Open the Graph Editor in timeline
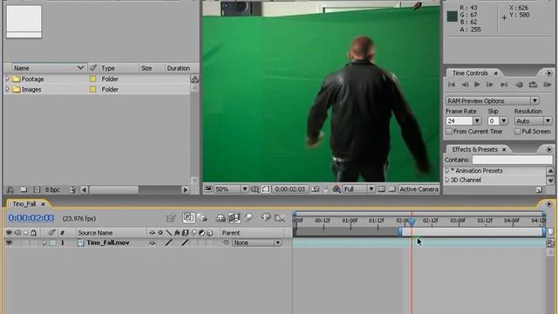This screenshot has height=314, width=558. (x=280, y=218)
